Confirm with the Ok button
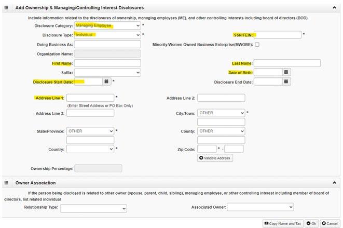Screen dimensions: 343x228 pyautogui.click(x=311, y=223)
